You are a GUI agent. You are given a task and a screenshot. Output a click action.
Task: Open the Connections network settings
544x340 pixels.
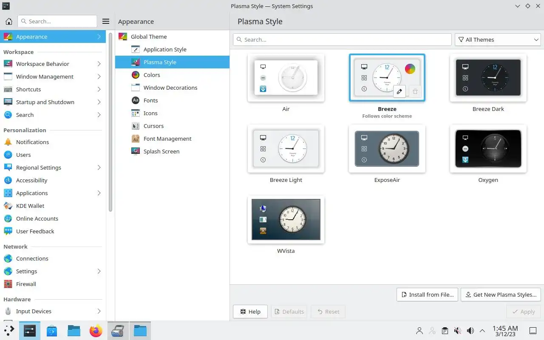53,258
